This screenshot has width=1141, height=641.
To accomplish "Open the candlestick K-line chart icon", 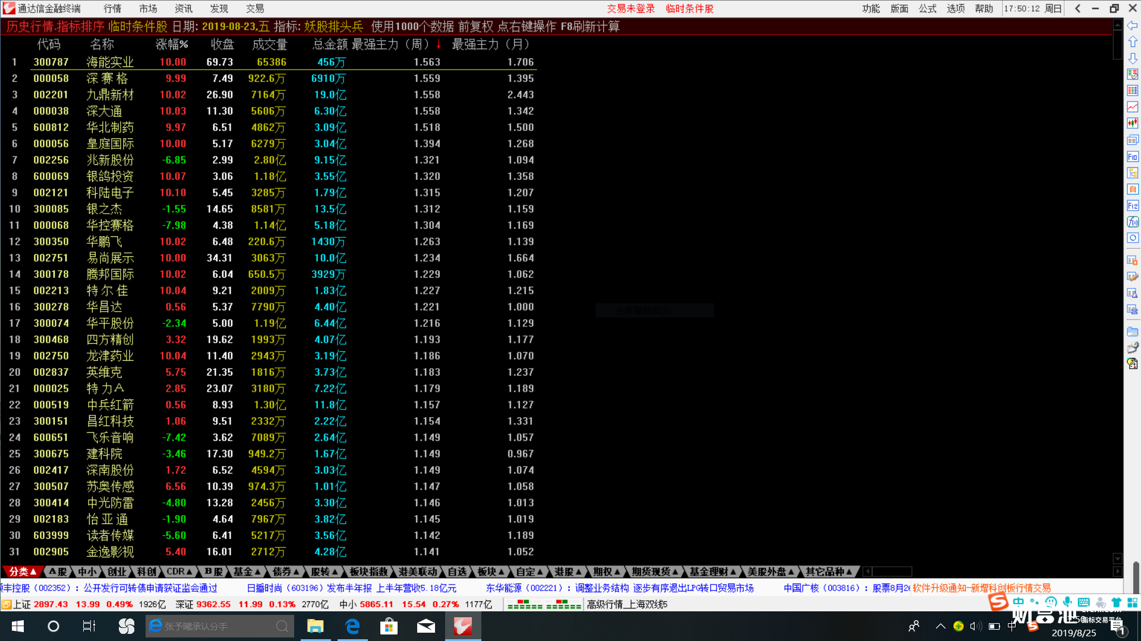I will pyautogui.click(x=1133, y=123).
